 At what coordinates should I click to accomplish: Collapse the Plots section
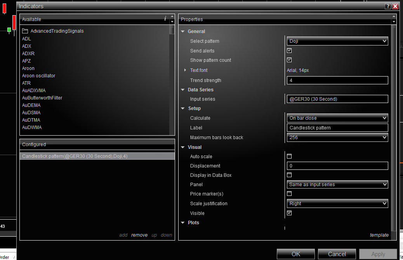coord(183,223)
